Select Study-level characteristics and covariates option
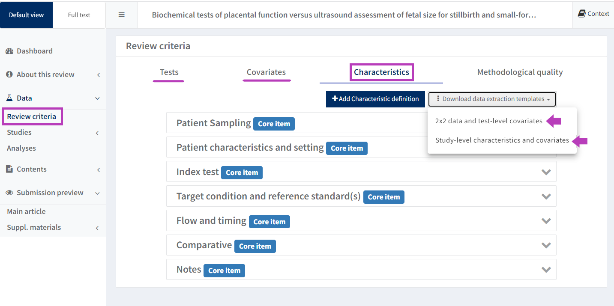 [502, 140]
